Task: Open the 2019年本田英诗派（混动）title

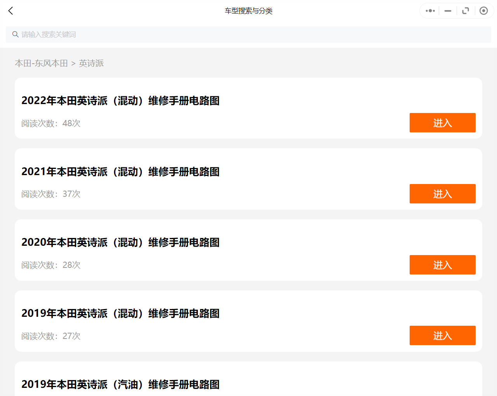Action: click(x=120, y=313)
